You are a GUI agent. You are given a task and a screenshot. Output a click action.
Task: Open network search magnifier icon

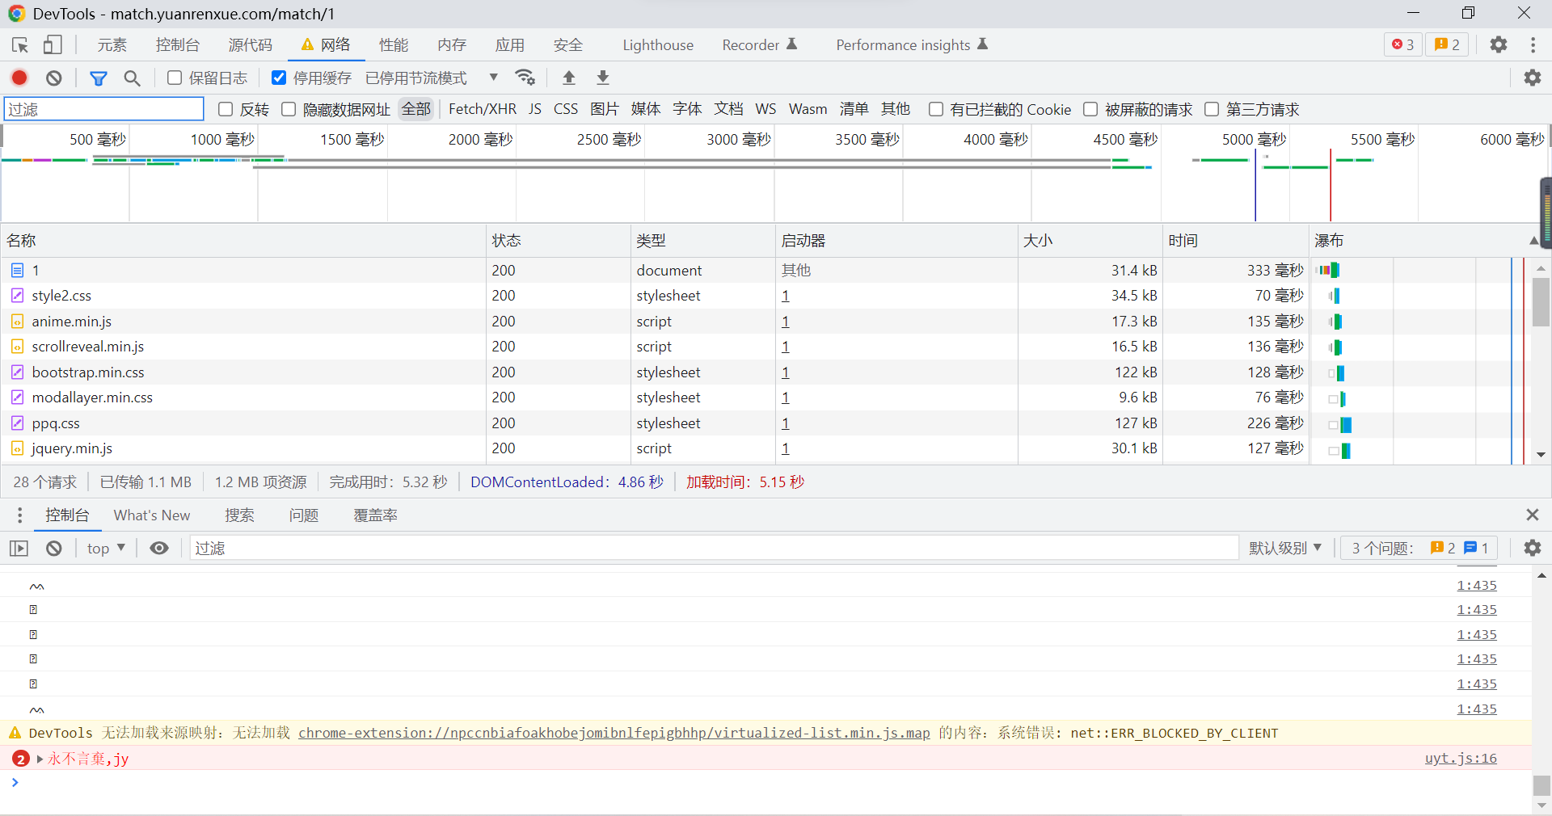click(x=132, y=78)
